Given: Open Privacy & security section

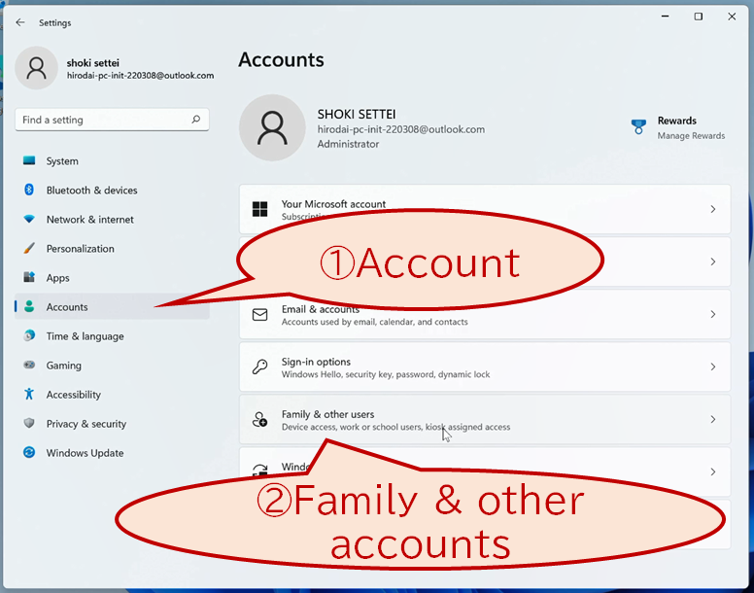Looking at the screenshot, I should pos(112,424).
